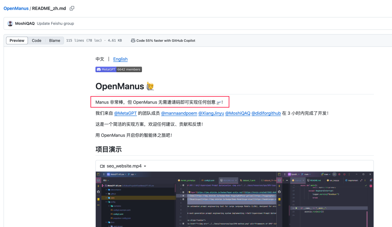Open the Update Feishu group commit
The image size is (392, 227).
pos(56,24)
